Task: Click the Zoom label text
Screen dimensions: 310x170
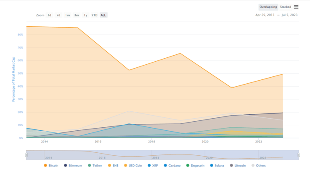Action: coord(40,15)
